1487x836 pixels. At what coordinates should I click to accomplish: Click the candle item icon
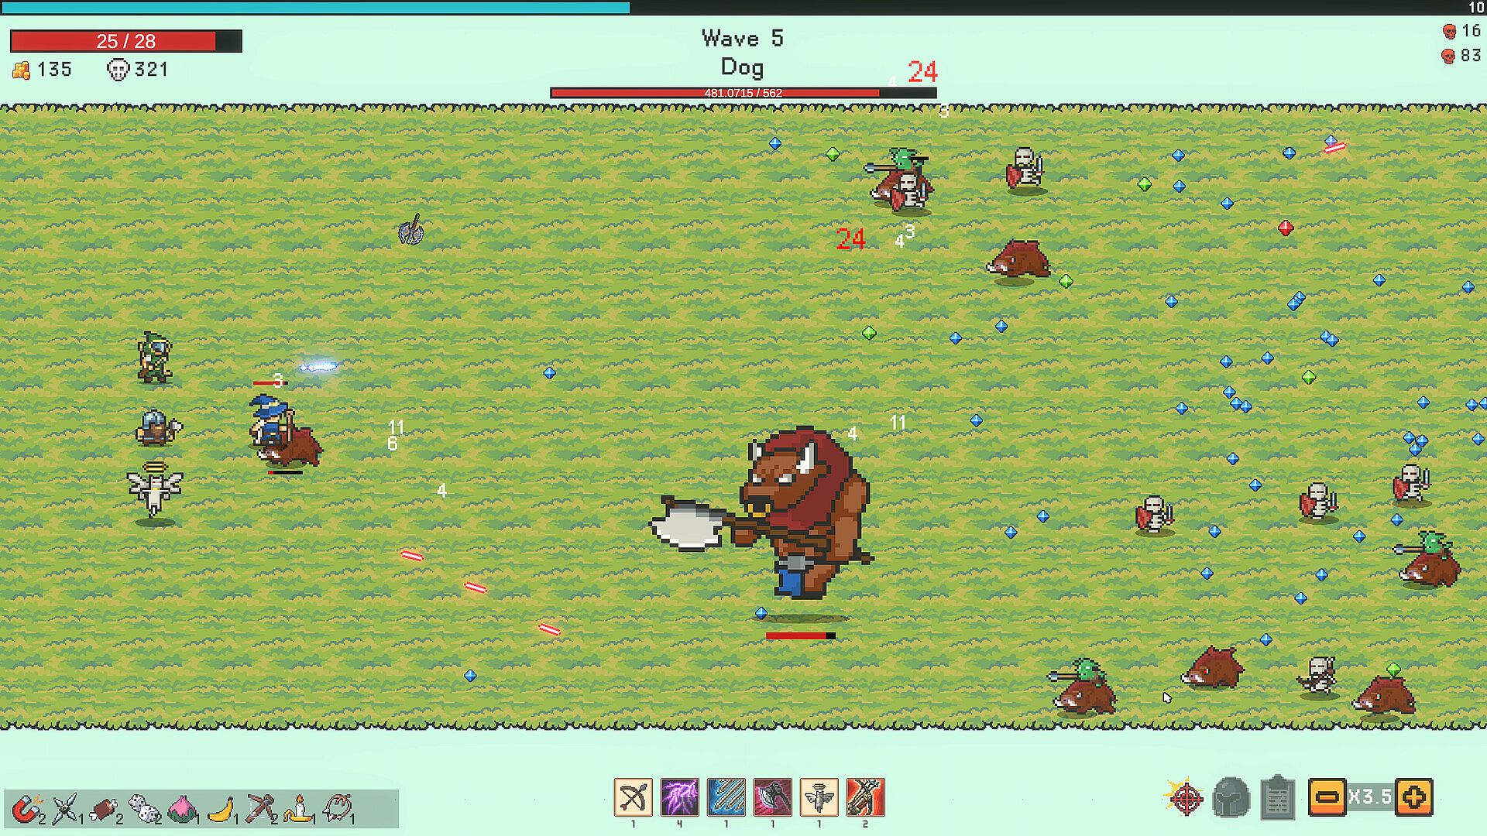pyautogui.click(x=297, y=809)
